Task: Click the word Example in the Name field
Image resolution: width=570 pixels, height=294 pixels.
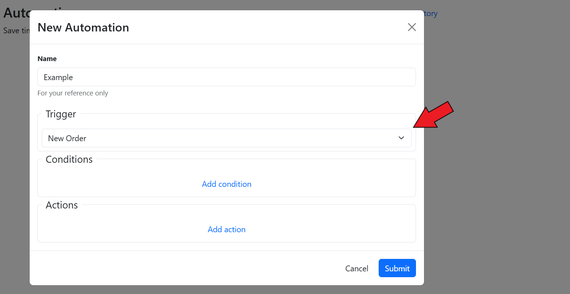Action: click(58, 77)
